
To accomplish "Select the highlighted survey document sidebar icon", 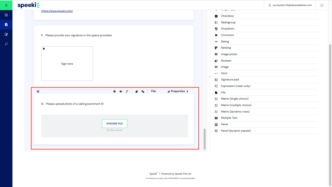I will 6,25.
